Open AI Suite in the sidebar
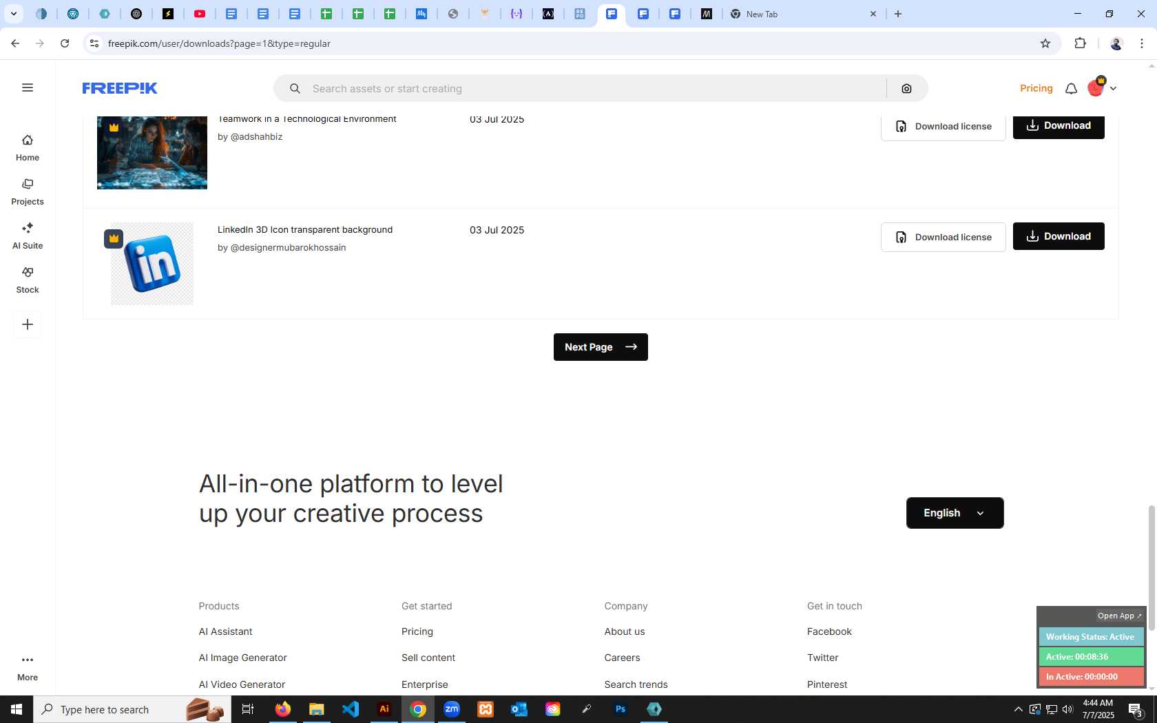Image resolution: width=1157 pixels, height=723 pixels. [28, 236]
